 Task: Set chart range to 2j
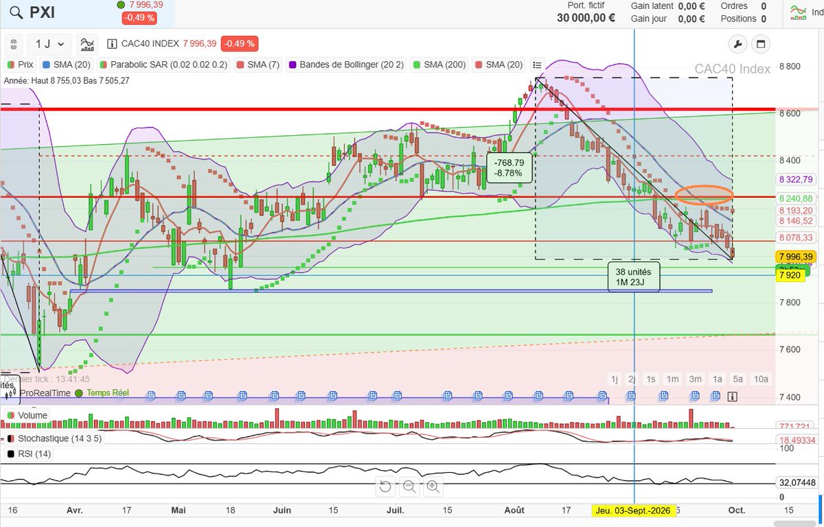click(632, 379)
